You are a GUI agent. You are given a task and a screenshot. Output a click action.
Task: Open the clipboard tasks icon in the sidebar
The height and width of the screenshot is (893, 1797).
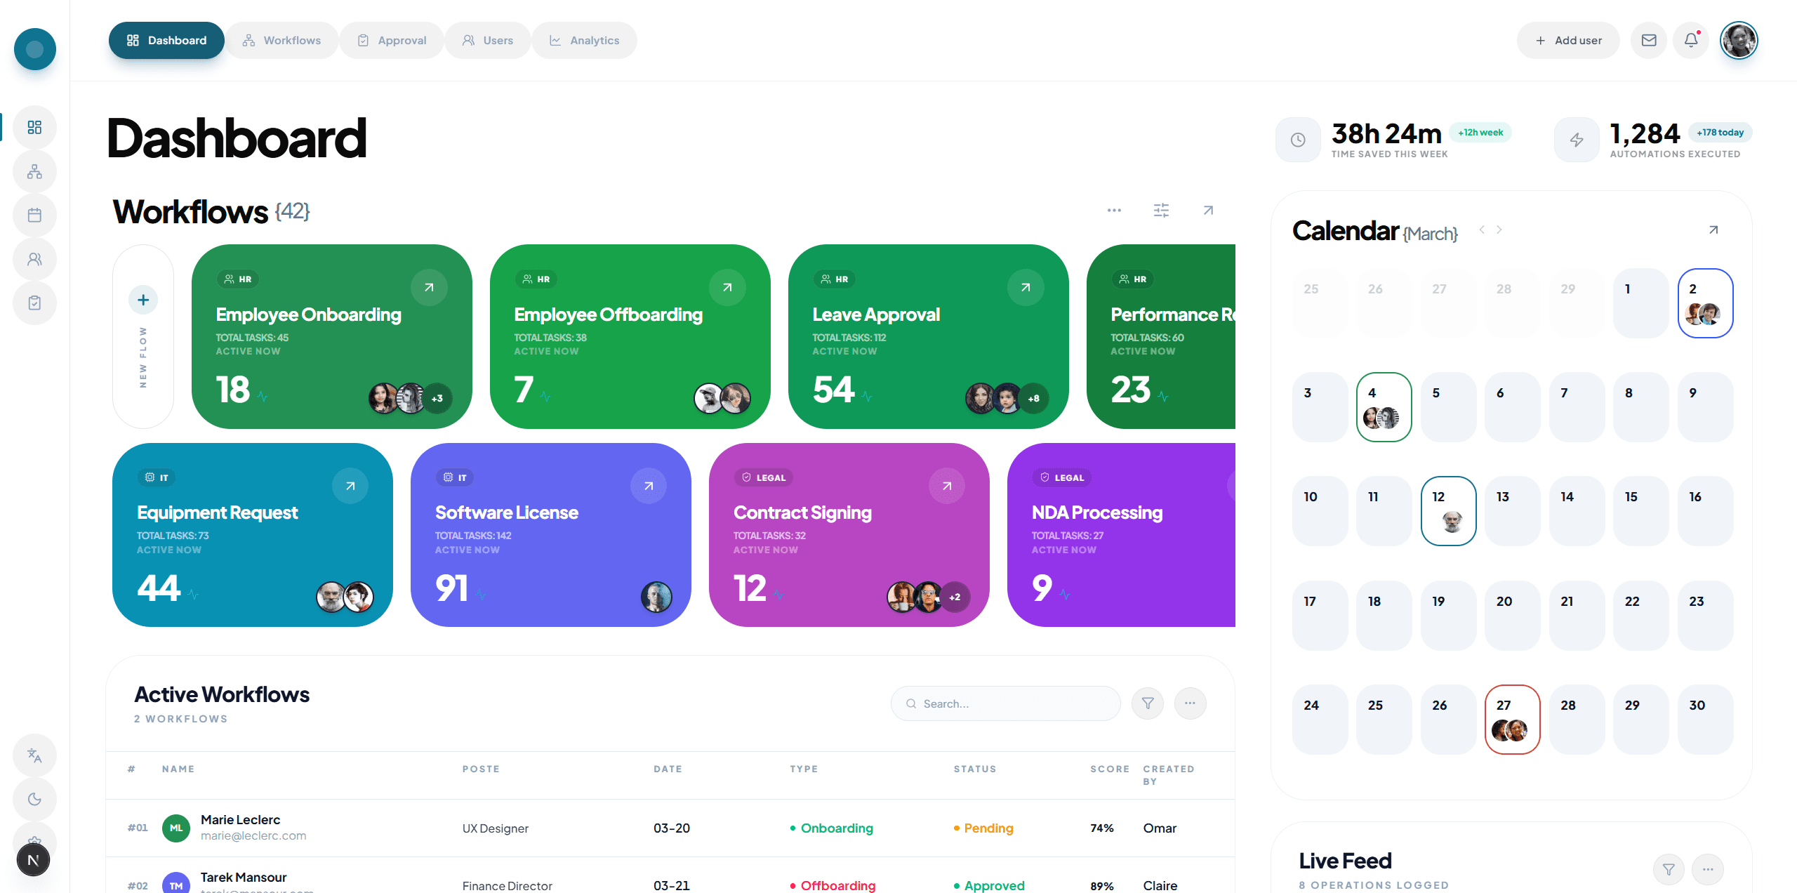[34, 303]
